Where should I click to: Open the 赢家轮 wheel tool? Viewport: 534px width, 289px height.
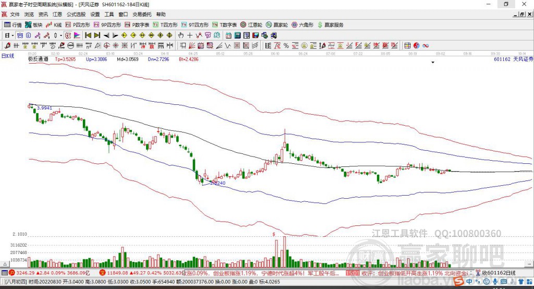click(277, 25)
